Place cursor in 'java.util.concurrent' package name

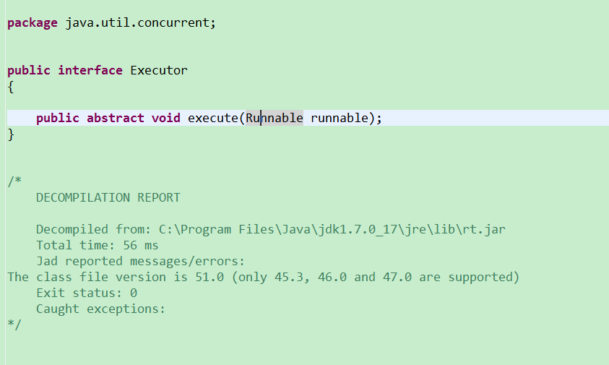[137, 22]
